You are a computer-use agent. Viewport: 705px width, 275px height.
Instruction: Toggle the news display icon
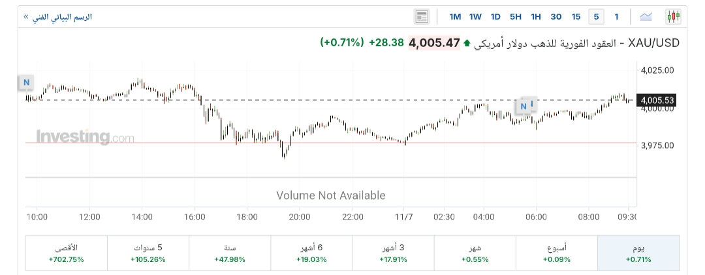(x=422, y=16)
